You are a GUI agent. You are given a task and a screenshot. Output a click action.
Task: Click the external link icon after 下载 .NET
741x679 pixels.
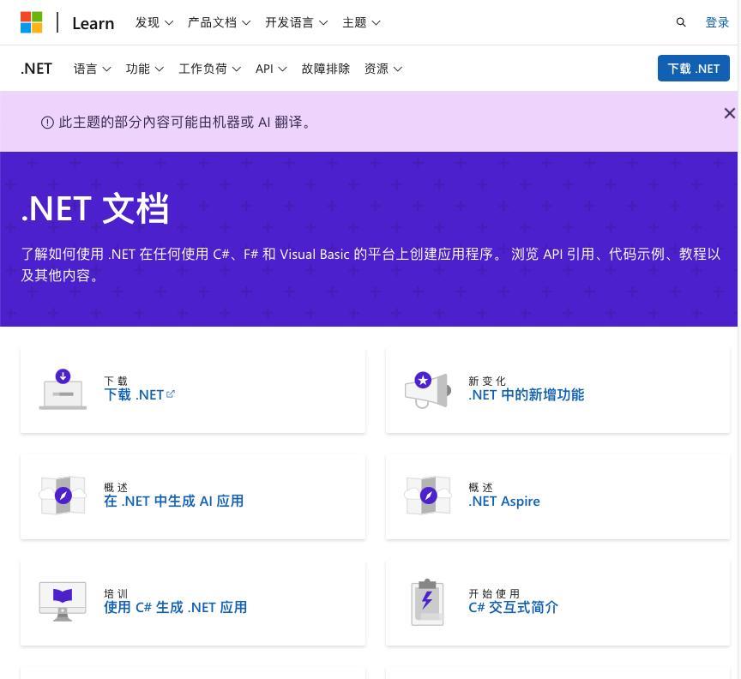click(171, 394)
